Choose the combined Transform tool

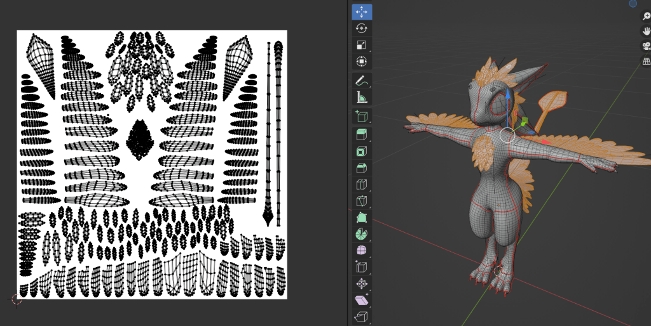click(x=362, y=62)
